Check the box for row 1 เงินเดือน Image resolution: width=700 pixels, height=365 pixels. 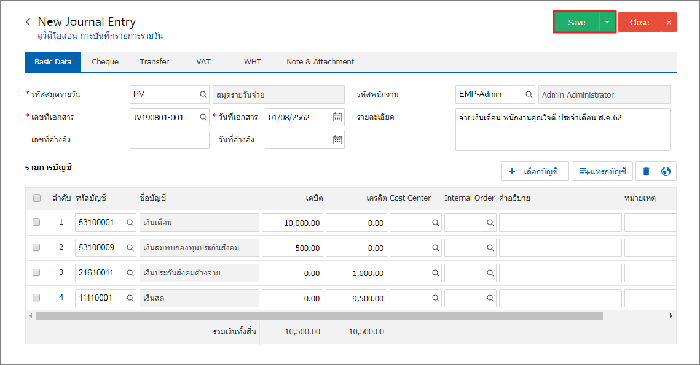pyautogui.click(x=37, y=222)
